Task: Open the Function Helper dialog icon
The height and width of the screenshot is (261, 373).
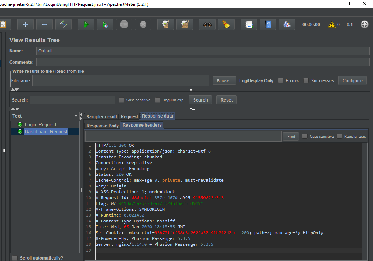Action: click(249, 25)
